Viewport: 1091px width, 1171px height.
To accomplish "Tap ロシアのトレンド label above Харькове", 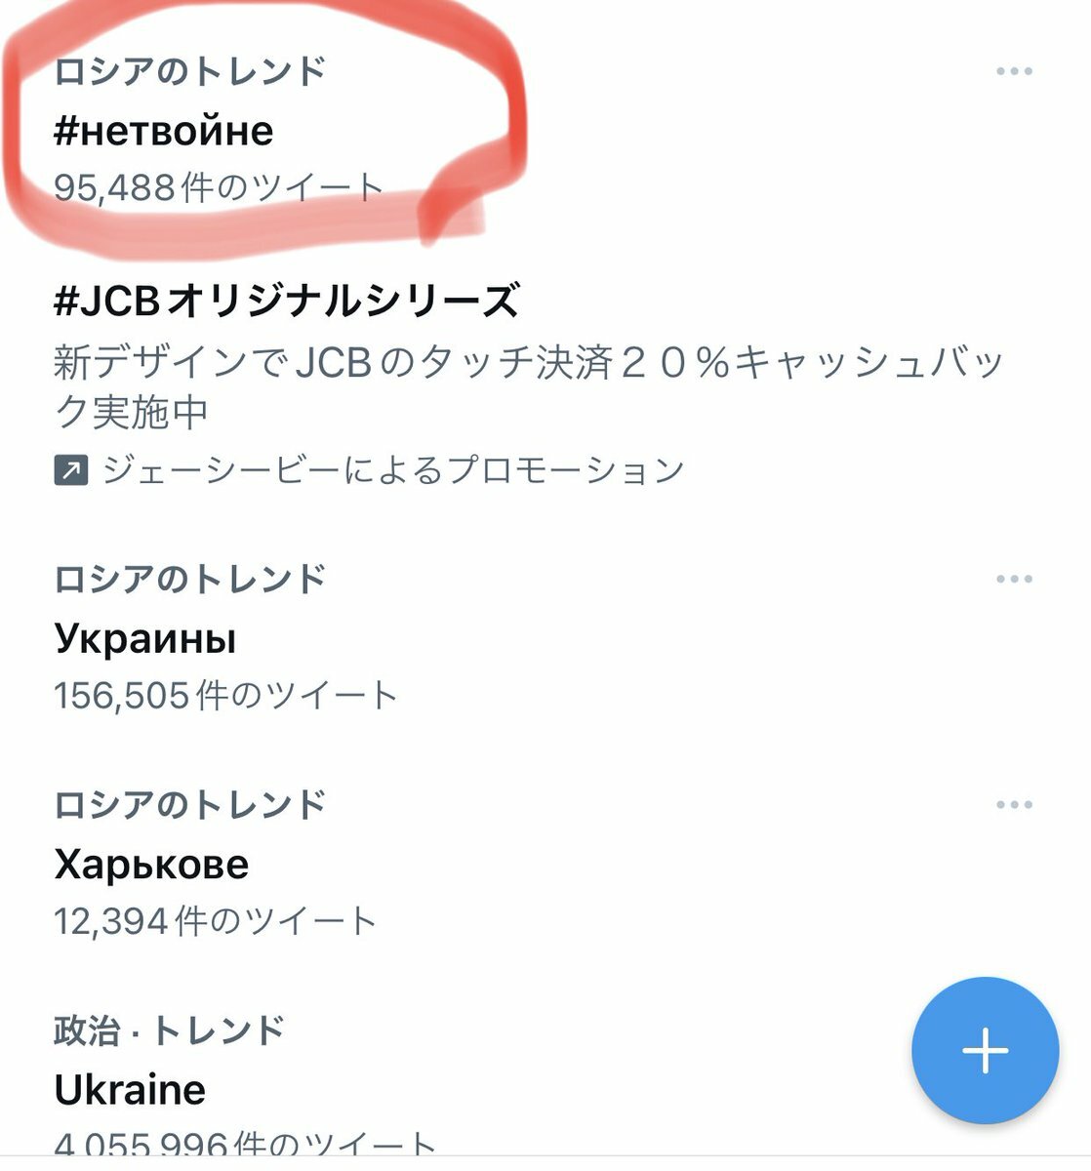I will point(189,805).
